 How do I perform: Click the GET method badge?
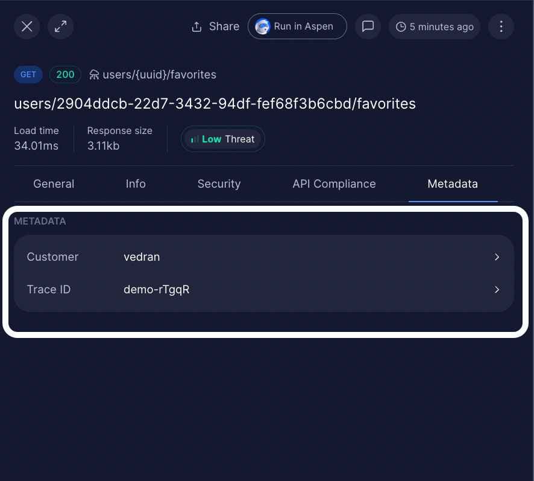click(x=28, y=74)
